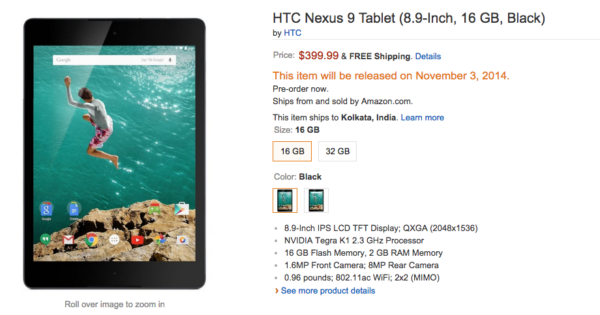Click the Camera icon in tablet dock

point(183,240)
